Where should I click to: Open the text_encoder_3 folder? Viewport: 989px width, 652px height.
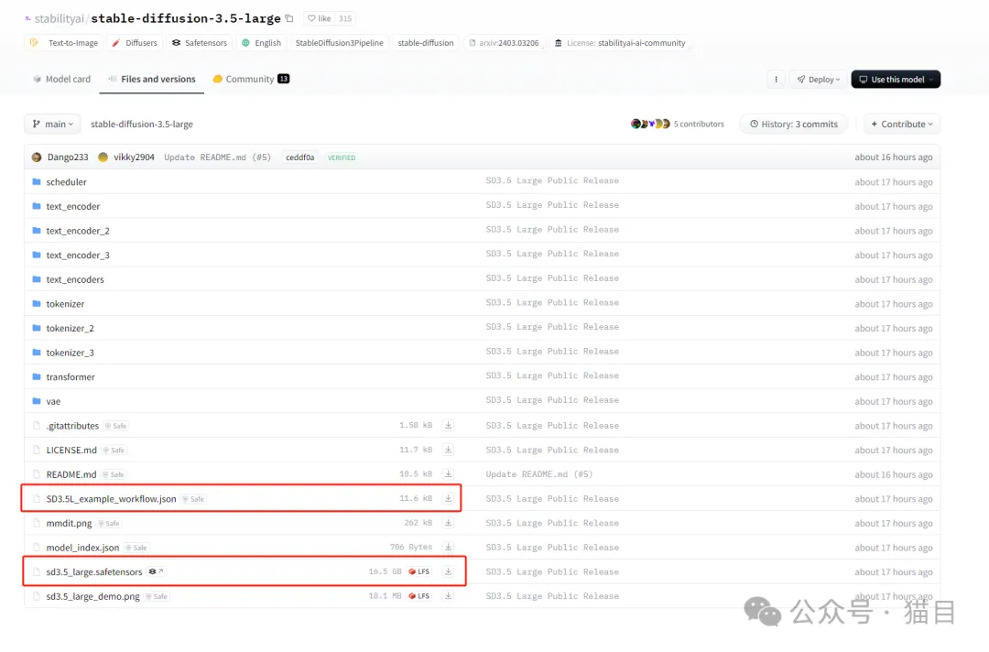pos(78,255)
